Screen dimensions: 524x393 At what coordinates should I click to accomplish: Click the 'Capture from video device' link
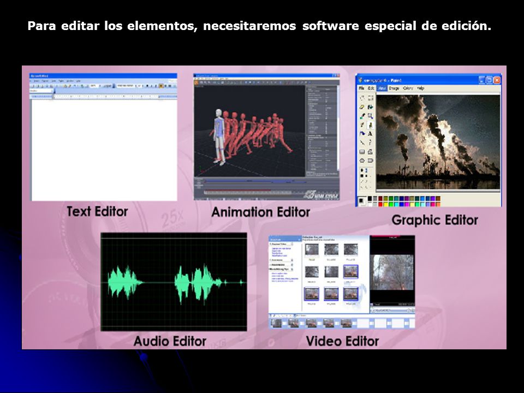(x=282, y=248)
